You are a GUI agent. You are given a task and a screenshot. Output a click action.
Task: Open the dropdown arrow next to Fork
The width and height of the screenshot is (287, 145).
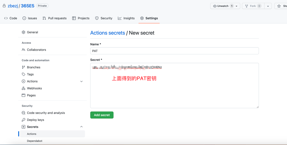(x=268, y=6)
